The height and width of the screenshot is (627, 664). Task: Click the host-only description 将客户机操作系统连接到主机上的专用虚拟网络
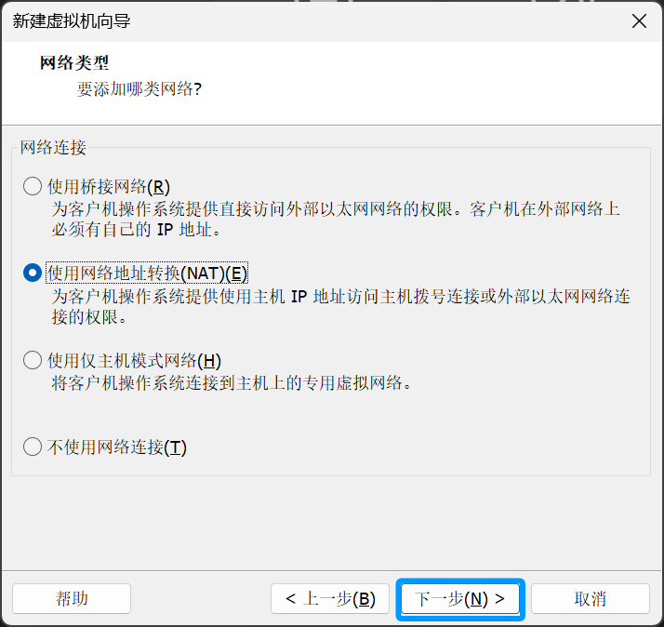point(232,383)
